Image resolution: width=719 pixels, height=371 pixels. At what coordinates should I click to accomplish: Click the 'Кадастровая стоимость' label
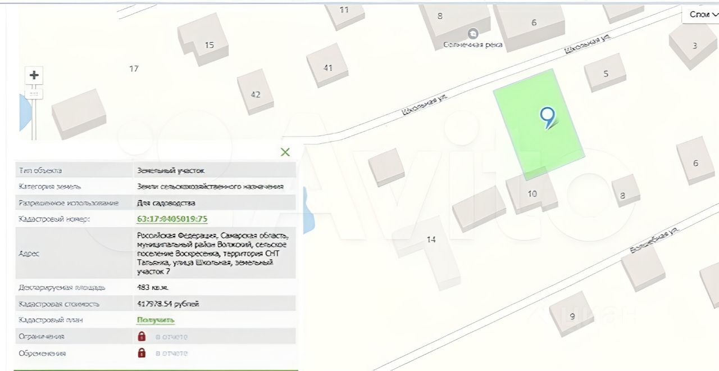point(59,304)
